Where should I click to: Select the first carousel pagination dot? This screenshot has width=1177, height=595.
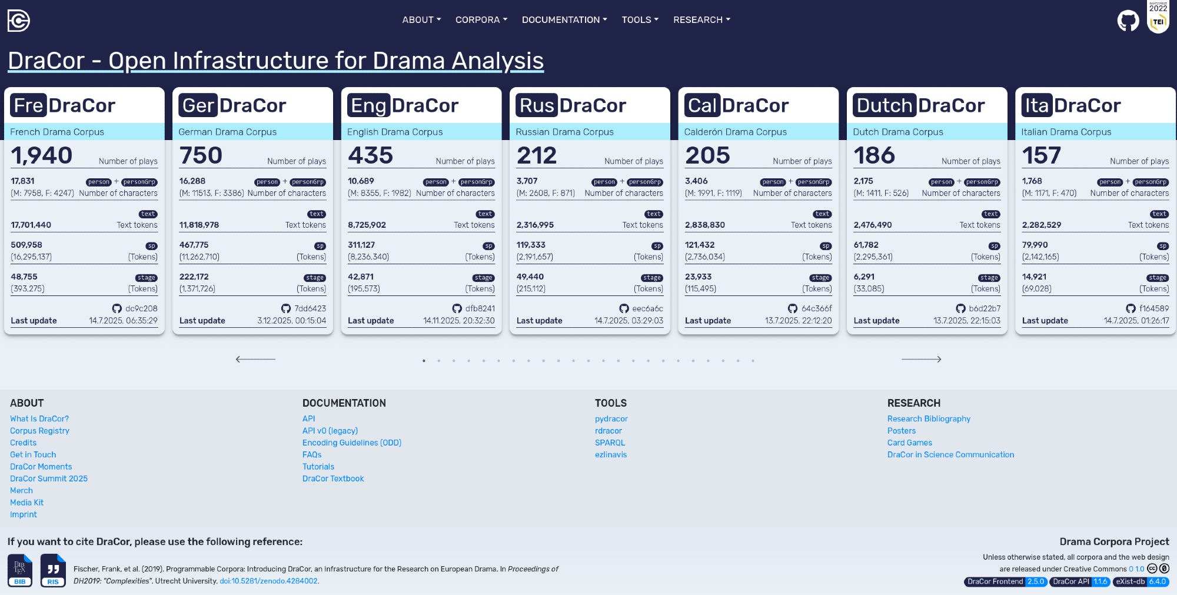point(424,361)
